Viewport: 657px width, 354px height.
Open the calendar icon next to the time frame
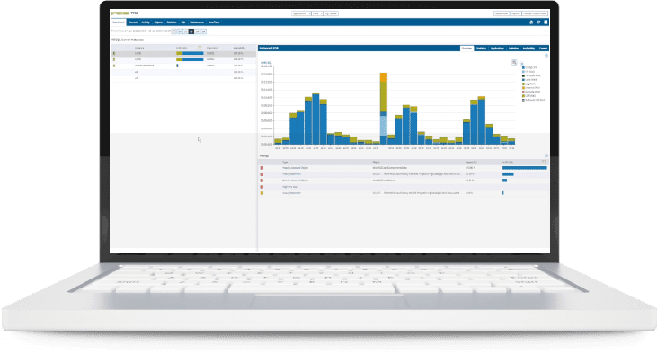(174, 31)
